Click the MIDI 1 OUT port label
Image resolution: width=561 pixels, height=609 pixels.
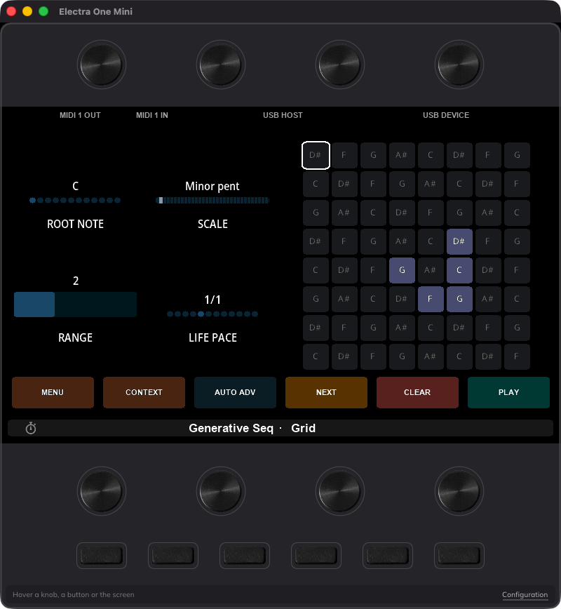point(80,115)
